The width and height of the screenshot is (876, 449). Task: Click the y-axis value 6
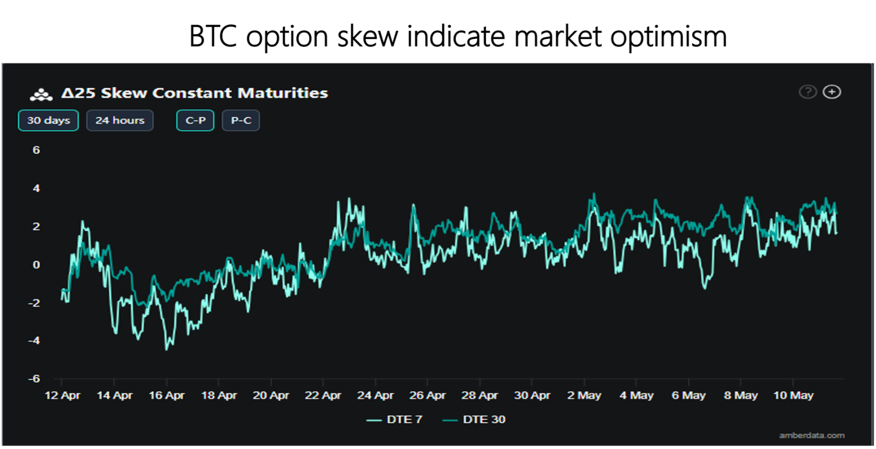pyautogui.click(x=36, y=150)
